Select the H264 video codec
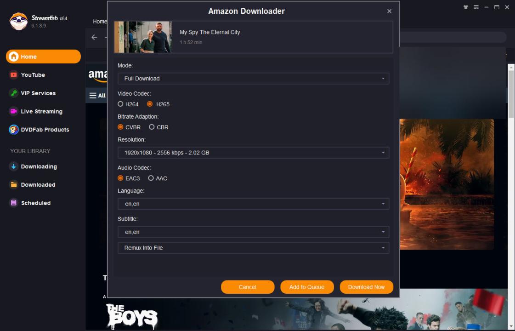Screen dimensions: 515x331 click(x=128, y=104)
